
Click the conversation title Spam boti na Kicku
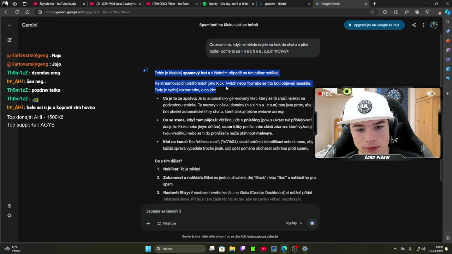pos(229,25)
